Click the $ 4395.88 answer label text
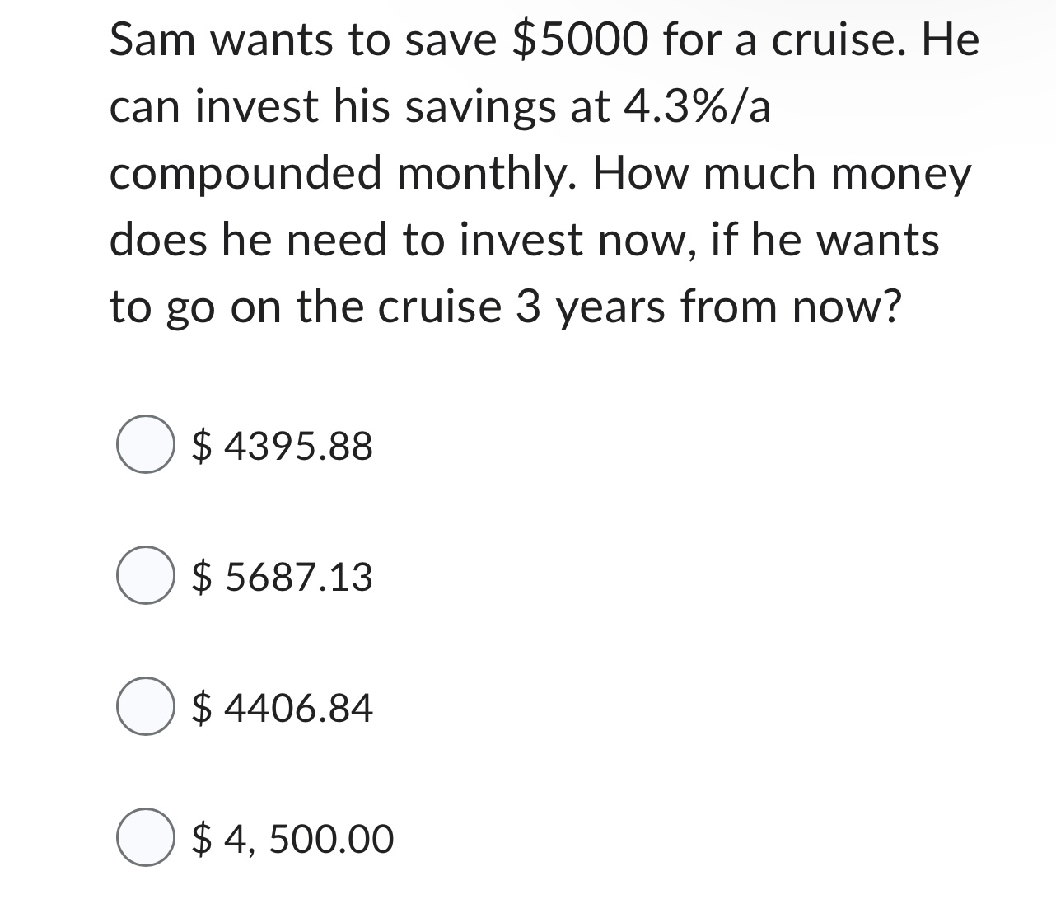 [x=282, y=445]
